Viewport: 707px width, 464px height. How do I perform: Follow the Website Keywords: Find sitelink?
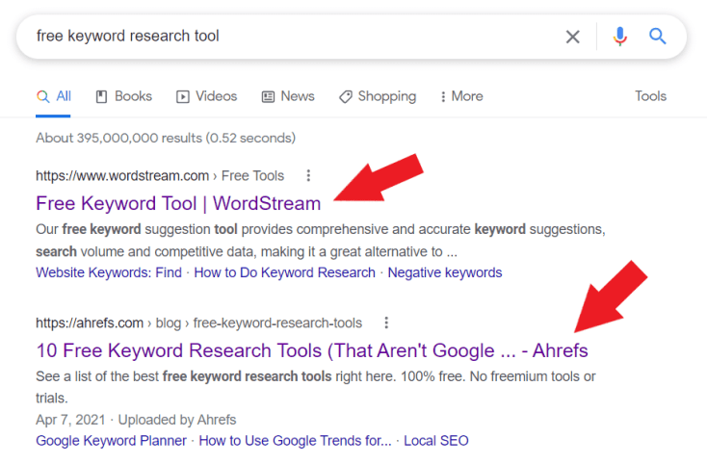pos(109,272)
